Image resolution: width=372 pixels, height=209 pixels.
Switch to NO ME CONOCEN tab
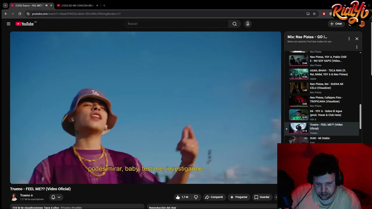coord(77,5)
